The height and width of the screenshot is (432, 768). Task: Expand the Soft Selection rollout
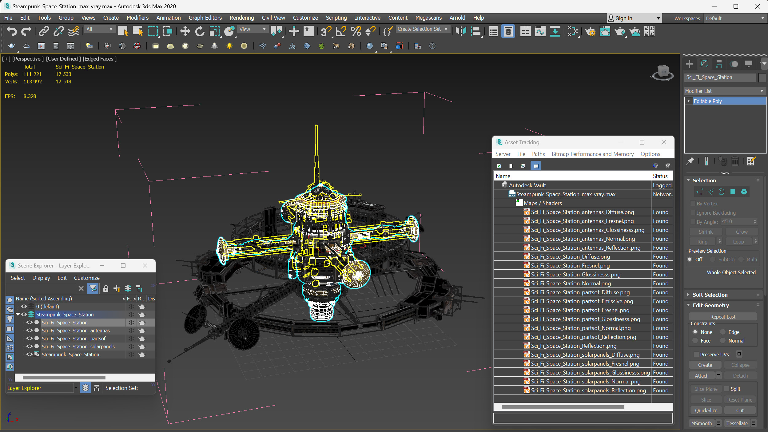tap(710, 295)
